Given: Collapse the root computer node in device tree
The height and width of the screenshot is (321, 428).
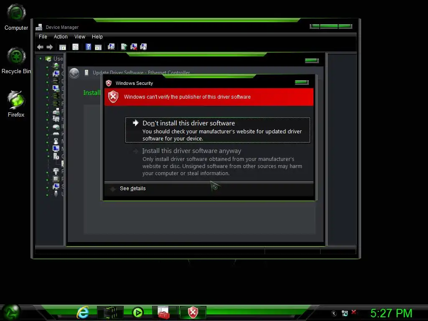Looking at the screenshot, I should tap(41, 59).
